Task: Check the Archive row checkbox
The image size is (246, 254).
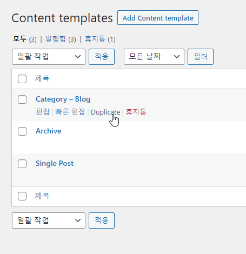Action: pos(22,131)
